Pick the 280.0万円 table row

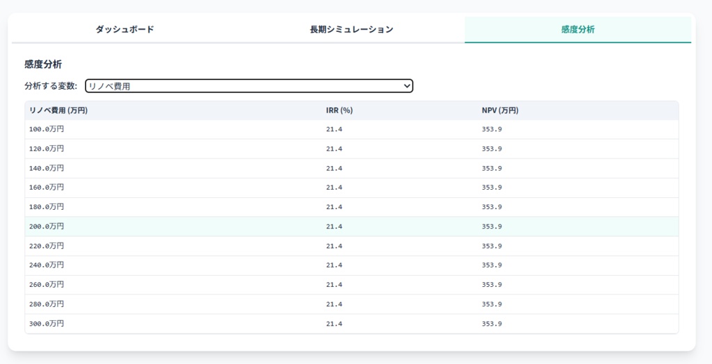pos(47,304)
